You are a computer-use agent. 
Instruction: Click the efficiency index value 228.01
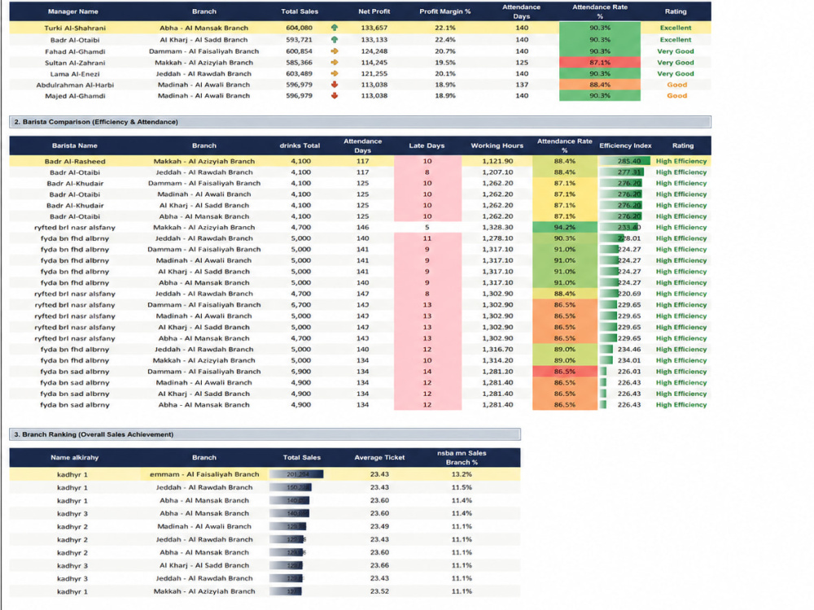coord(628,238)
